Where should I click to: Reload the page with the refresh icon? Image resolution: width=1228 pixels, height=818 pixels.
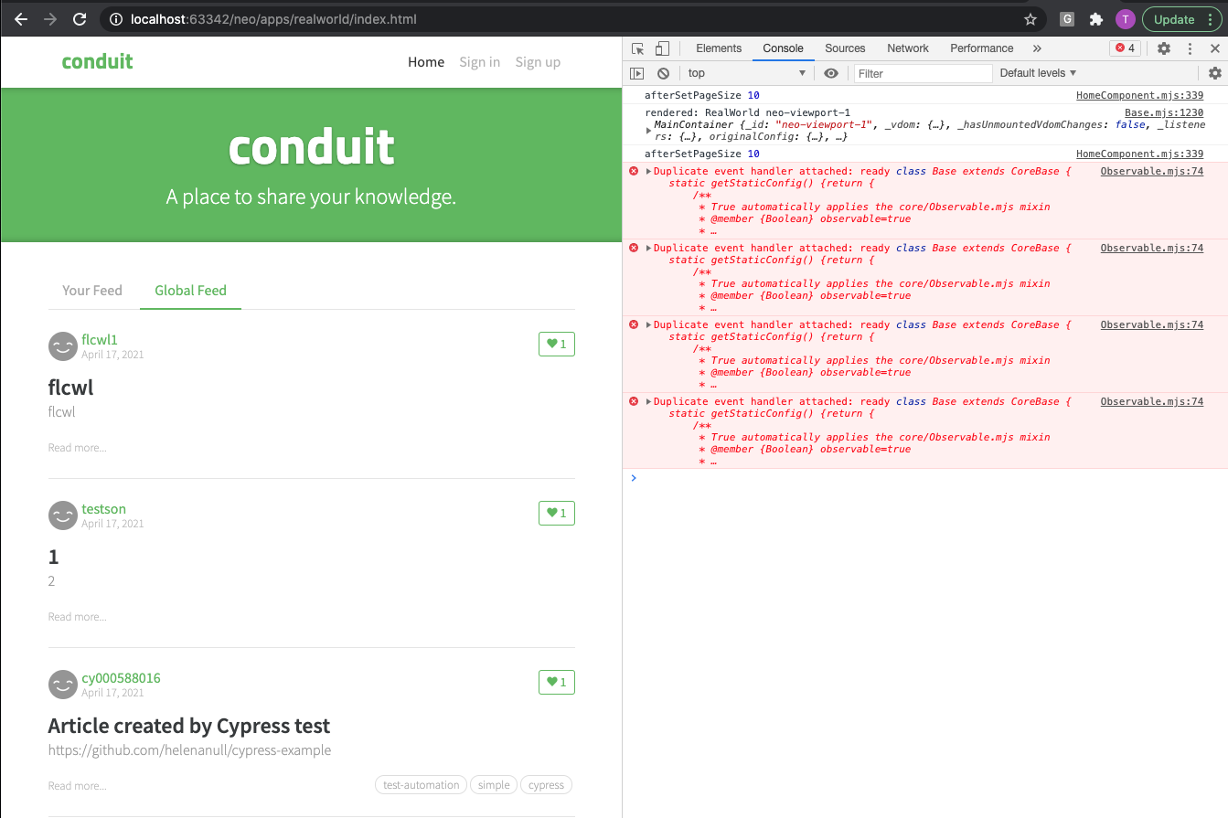pos(80,19)
